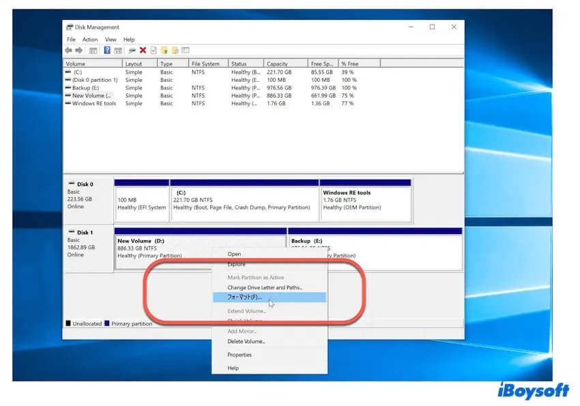Image resolution: width=580 pixels, height=406 pixels.
Task: Choose Change Drive Letter and Paths...
Action: [x=265, y=288]
